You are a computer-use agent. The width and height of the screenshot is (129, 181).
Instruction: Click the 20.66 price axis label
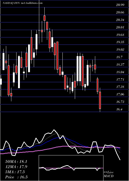point(120,12)
